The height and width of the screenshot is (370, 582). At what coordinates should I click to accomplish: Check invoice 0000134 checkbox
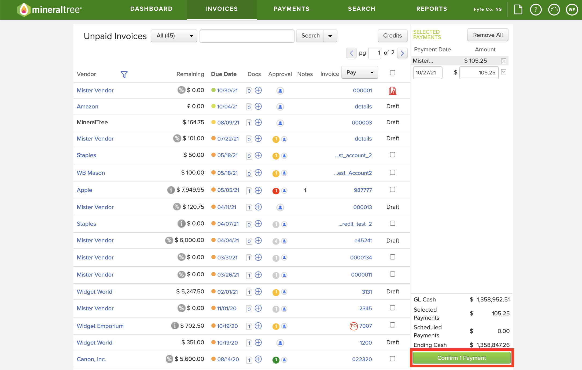393,257
